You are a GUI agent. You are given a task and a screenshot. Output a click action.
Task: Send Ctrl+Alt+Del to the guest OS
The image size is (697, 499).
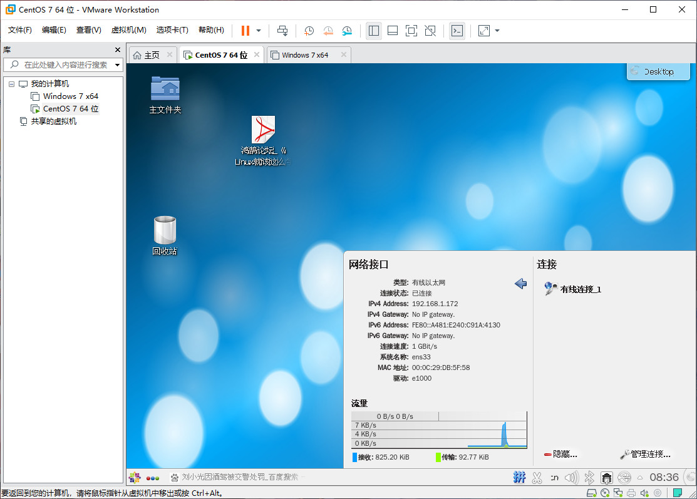(282, 31)
